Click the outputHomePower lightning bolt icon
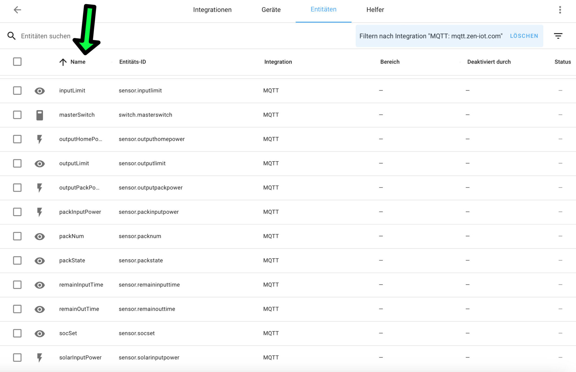The width and height of the screenshot is (576, 372). click(x=40, y=139)
